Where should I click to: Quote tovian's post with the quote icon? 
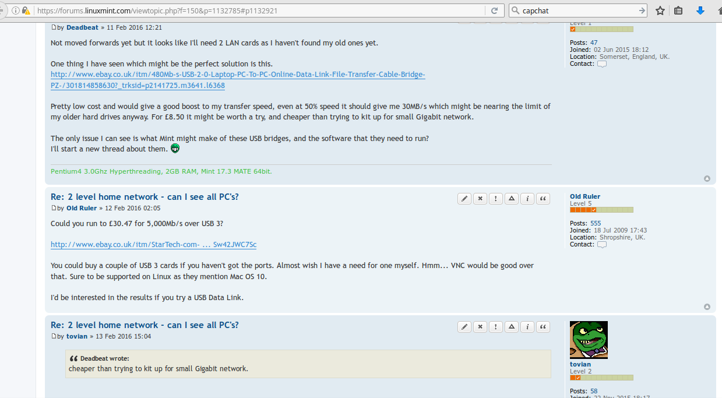(x=543, y=327)
